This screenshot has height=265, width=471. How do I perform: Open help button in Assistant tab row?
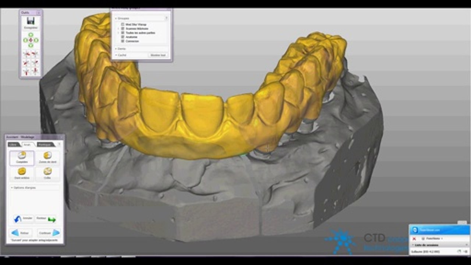coord(59,144)
